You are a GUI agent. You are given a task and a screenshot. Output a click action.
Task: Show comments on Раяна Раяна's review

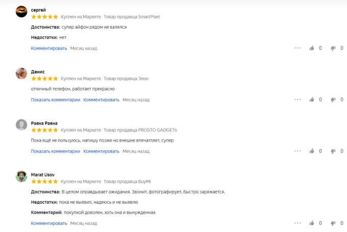(55, 151)
